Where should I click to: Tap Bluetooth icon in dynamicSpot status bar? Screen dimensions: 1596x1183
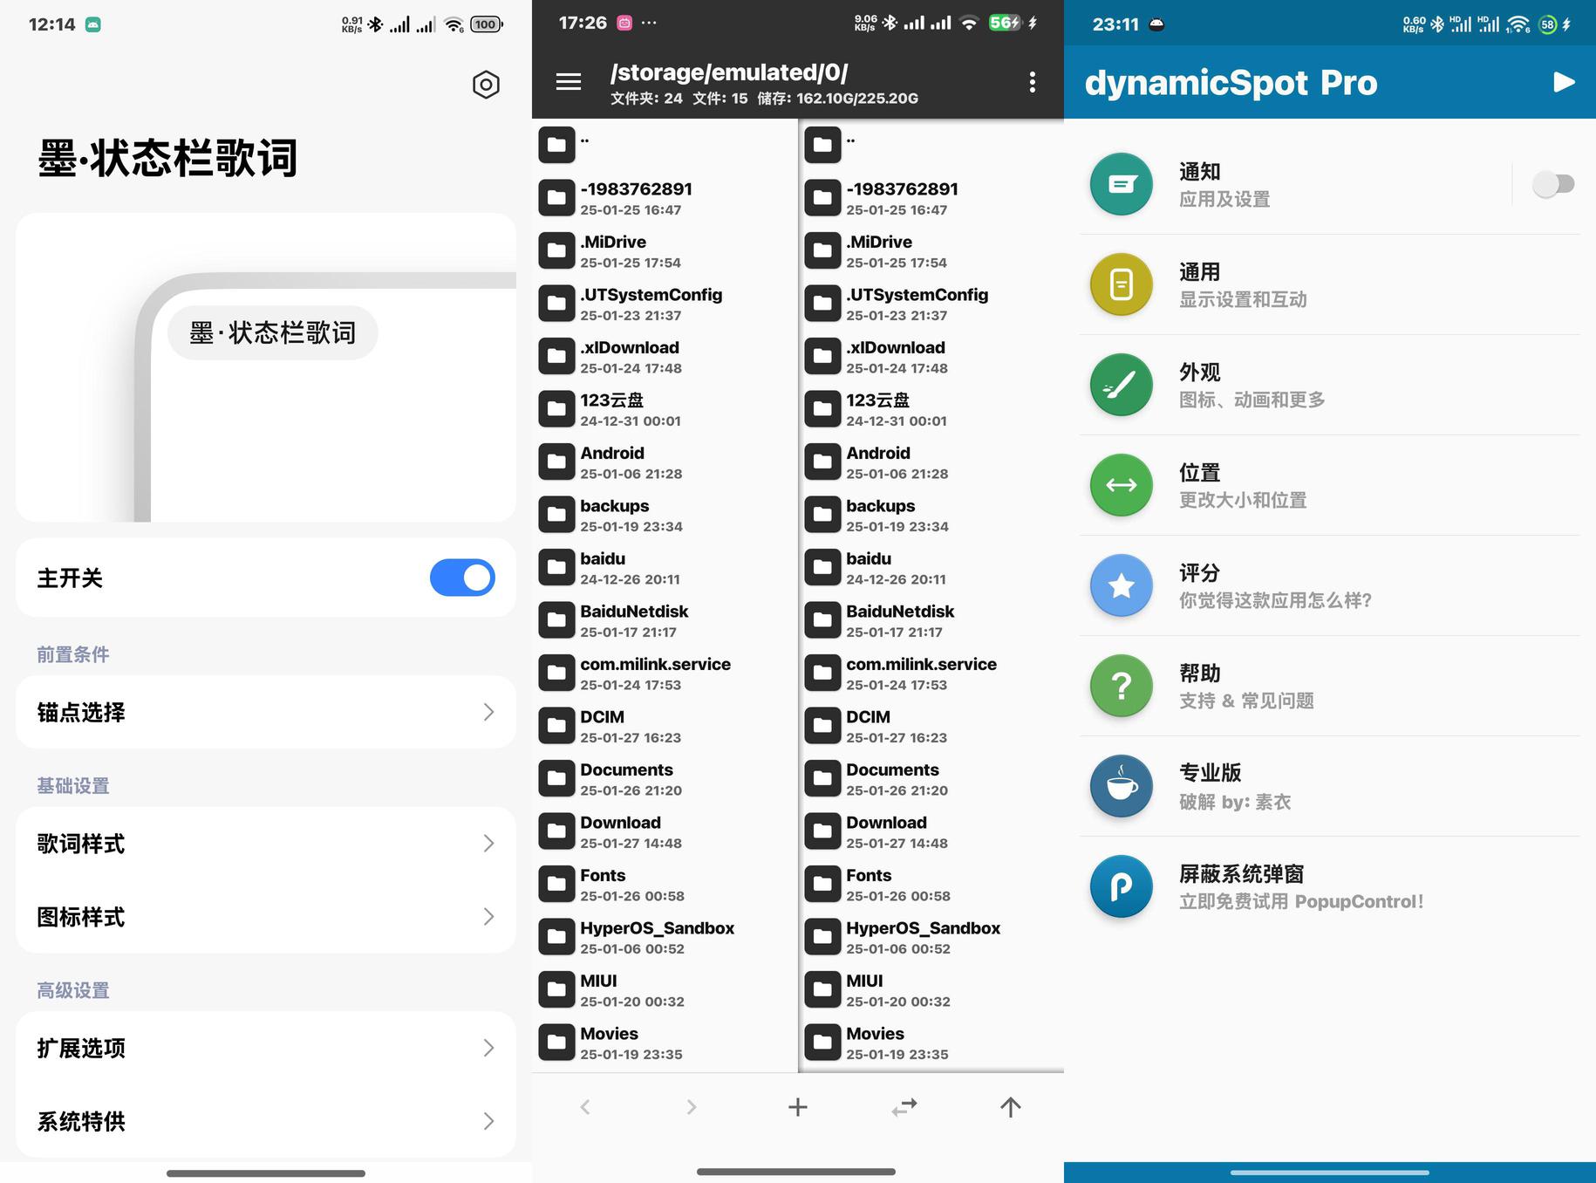pyautogui.click(x=1436, y=24)
